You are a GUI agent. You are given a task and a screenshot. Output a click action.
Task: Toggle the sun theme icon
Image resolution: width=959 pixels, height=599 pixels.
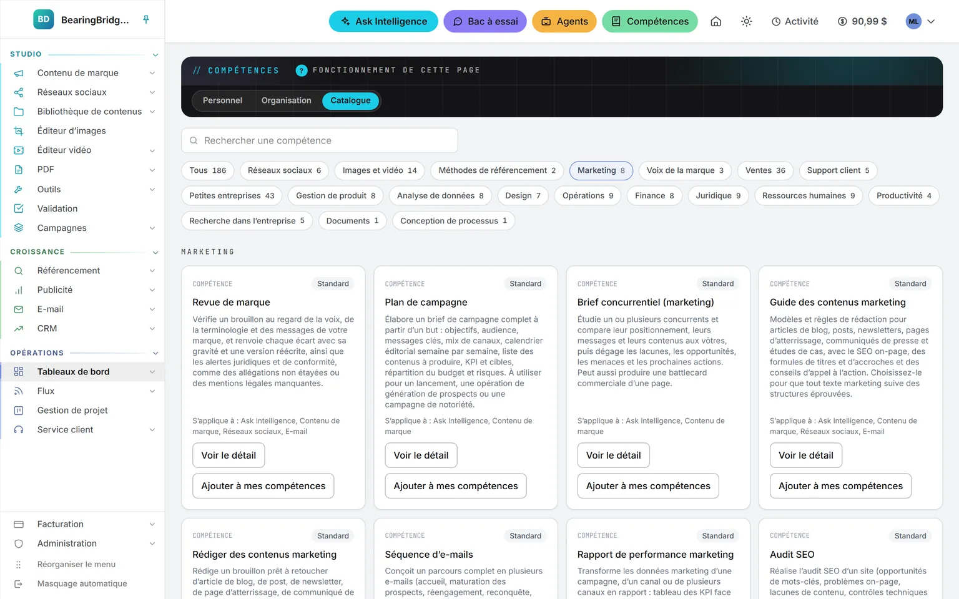746,21
